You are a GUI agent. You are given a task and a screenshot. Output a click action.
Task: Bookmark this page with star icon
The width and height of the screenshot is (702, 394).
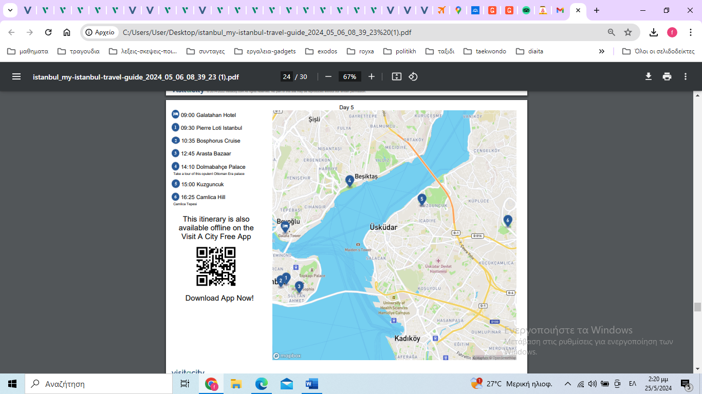click(628, 32)
